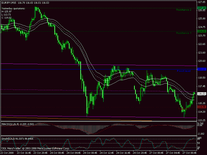Click the '23 Oct 2008' time label
207x155 pixels.
click(7, 153)
